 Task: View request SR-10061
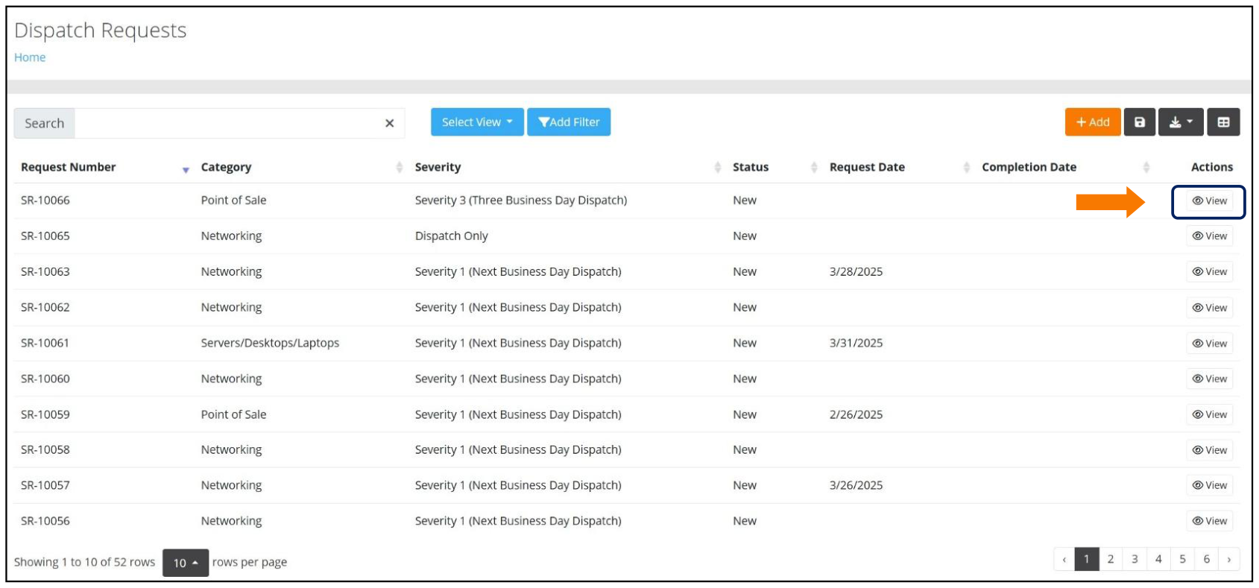1209,344
